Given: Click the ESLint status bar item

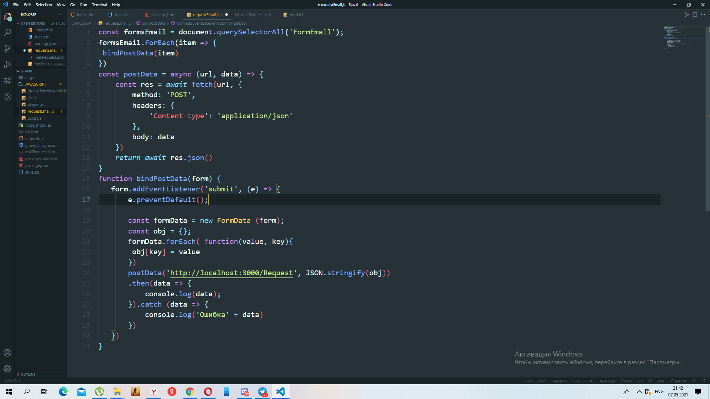Looking at the screenshot, I should (x=657, y=381).
